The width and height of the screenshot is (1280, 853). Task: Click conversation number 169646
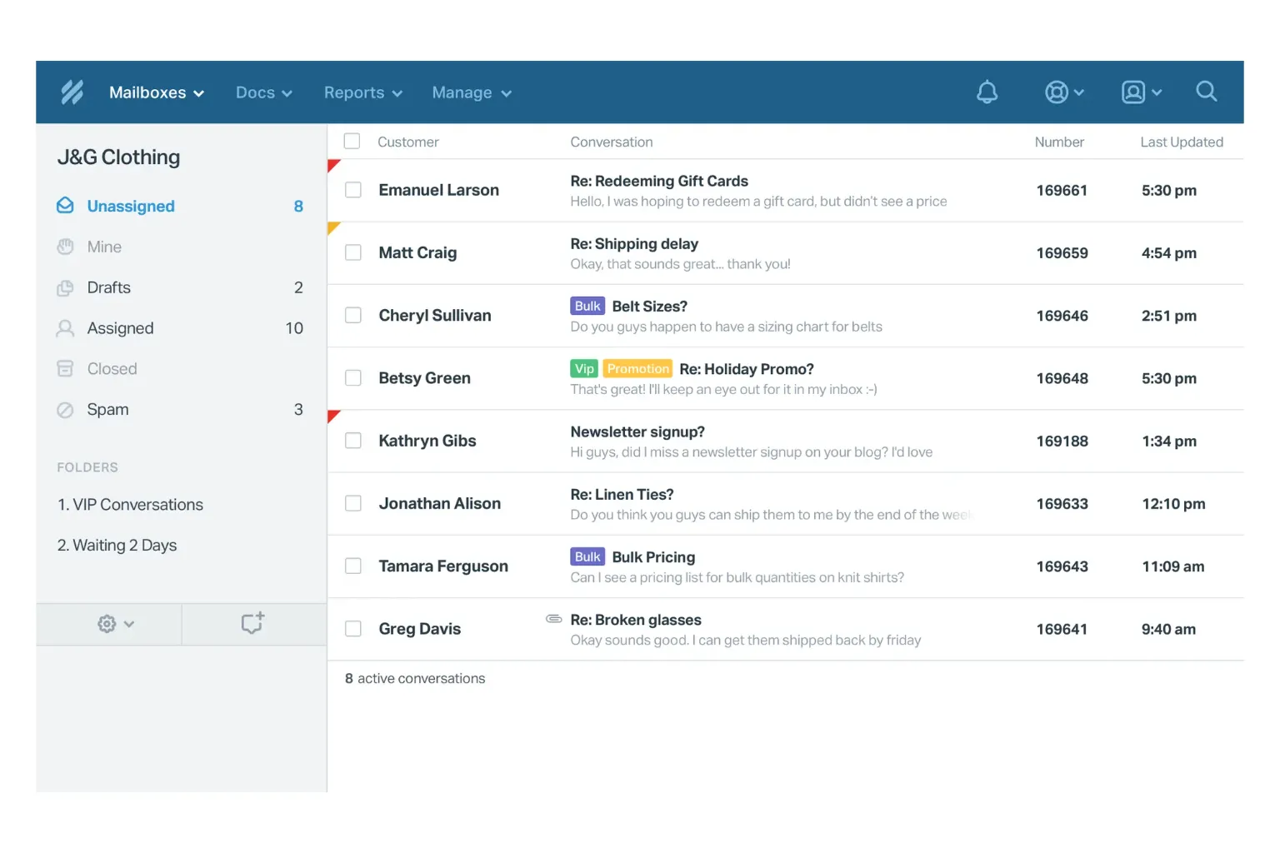(x=1062, y=316)
